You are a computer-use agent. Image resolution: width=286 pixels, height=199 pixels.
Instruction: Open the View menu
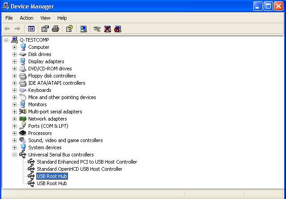(45, 18)
